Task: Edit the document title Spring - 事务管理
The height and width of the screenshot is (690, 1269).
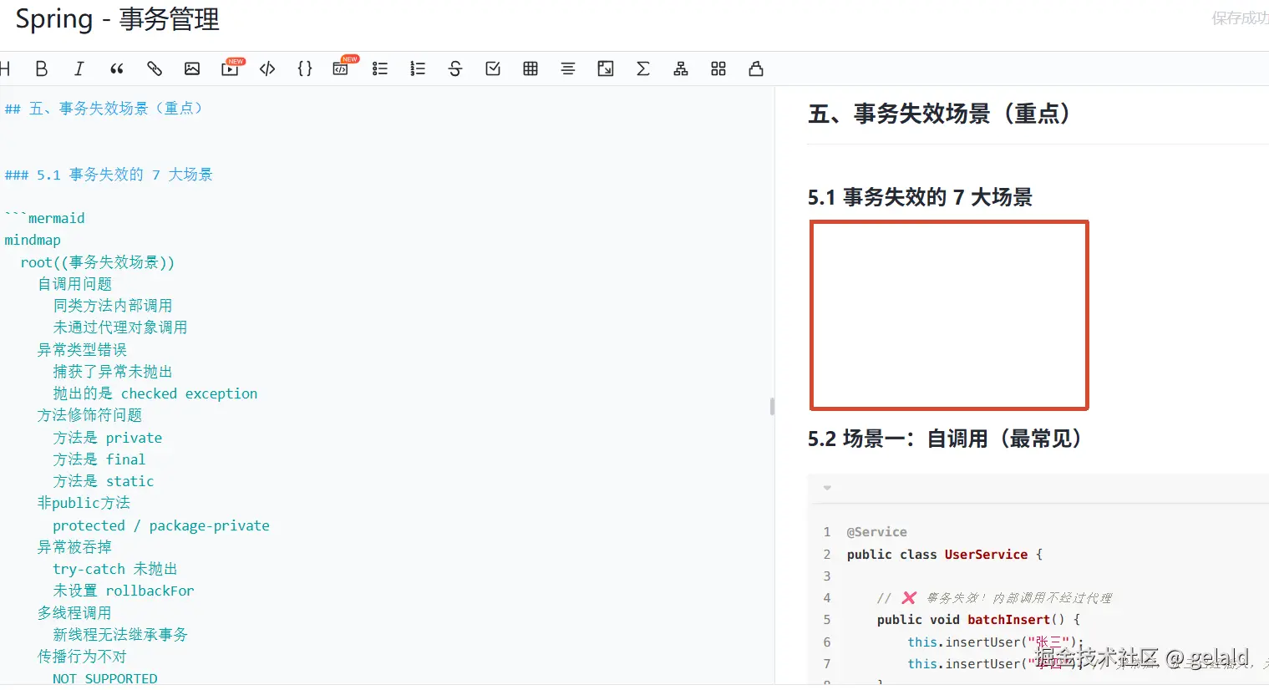Action: (115, 19)
